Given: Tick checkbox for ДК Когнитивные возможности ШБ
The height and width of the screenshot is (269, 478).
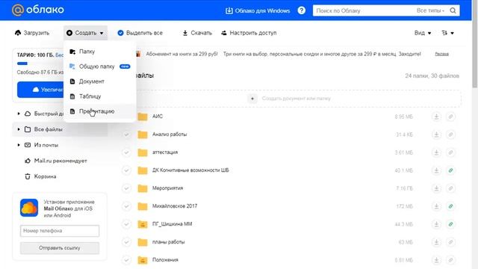Looking at the screenshot, I should (x=126, y=170).
